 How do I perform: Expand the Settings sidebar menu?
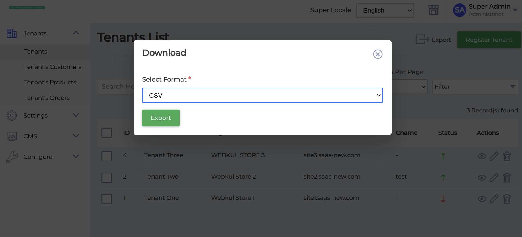(x=43, y=116)
